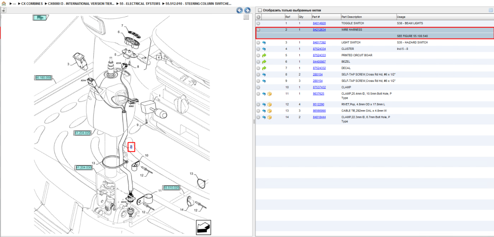Click 'SEE FIGURE 55.100.540' text
Viewport: 494px width, 237px height.
click(x=412, y=36)
